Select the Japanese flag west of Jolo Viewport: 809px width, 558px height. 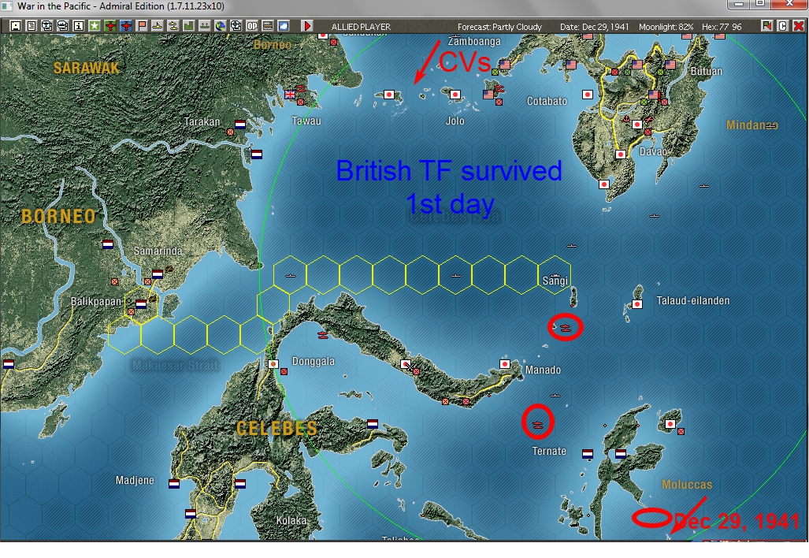389,95
